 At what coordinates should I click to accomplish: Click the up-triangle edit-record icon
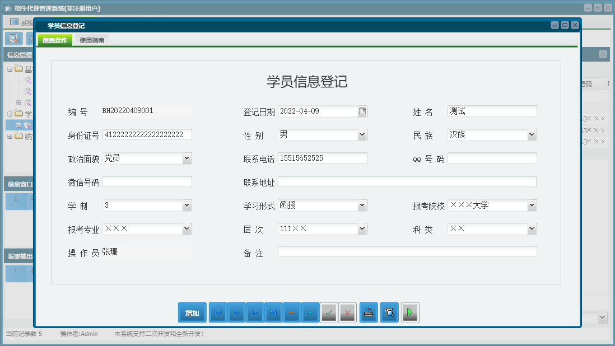310,313
